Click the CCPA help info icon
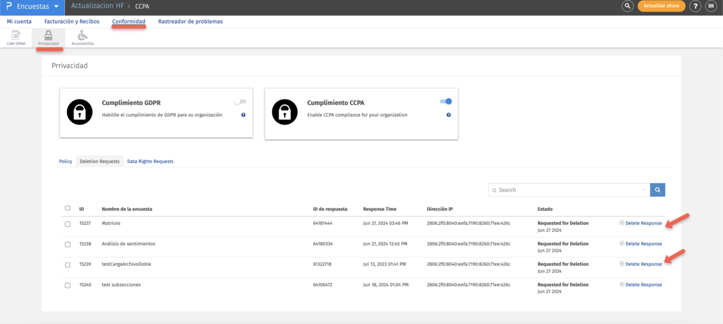 449,114
